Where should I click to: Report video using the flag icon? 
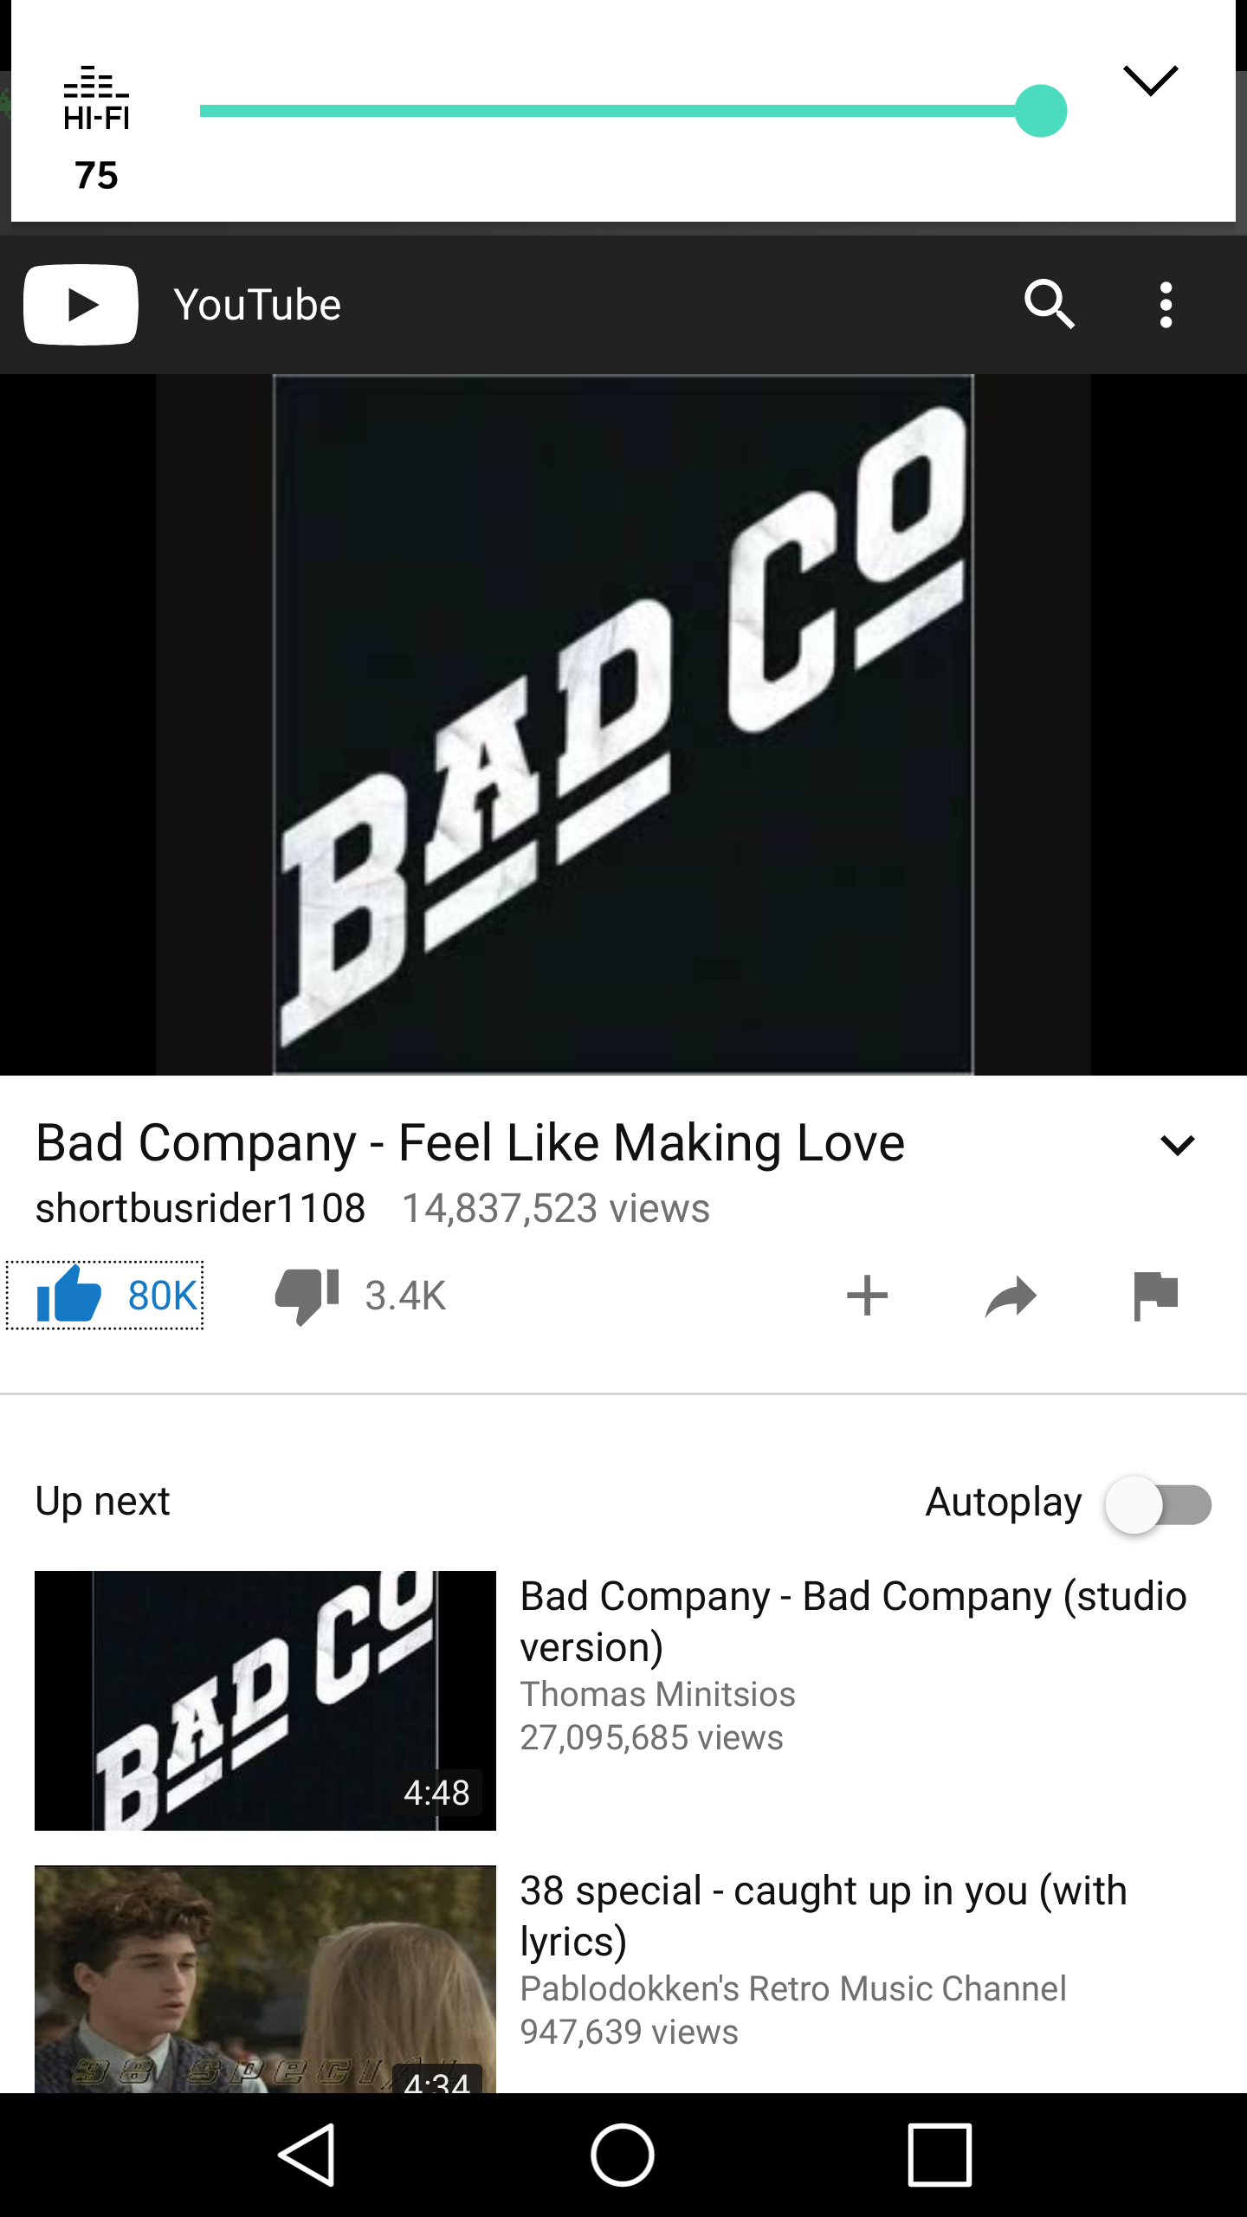[1156, 1296]
